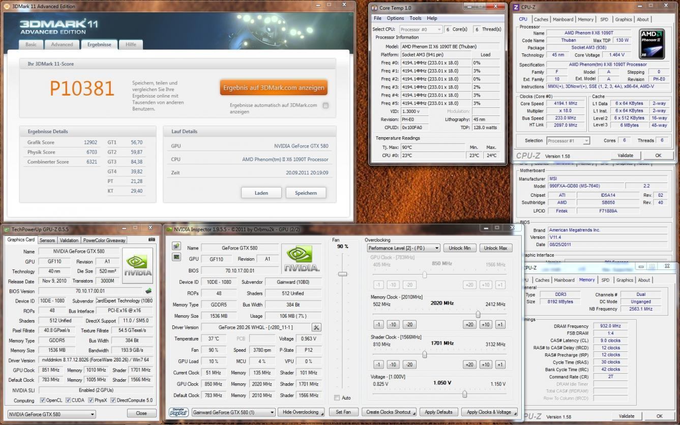Viewport: 680px width, 425px height.
Task: Open driver profile settings wrench icon
Action: pyautogui.click(x=316, y=327)
